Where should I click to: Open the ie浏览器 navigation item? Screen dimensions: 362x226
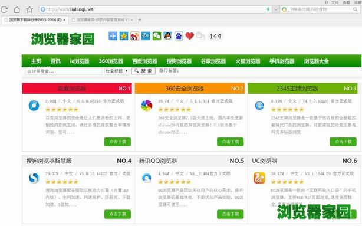[80, 61]
